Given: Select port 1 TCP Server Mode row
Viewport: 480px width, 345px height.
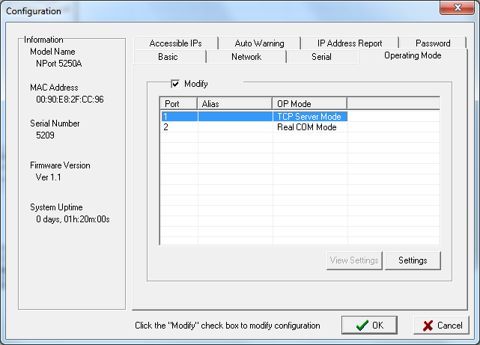Looking at the screenshot, I should (255, 116).
